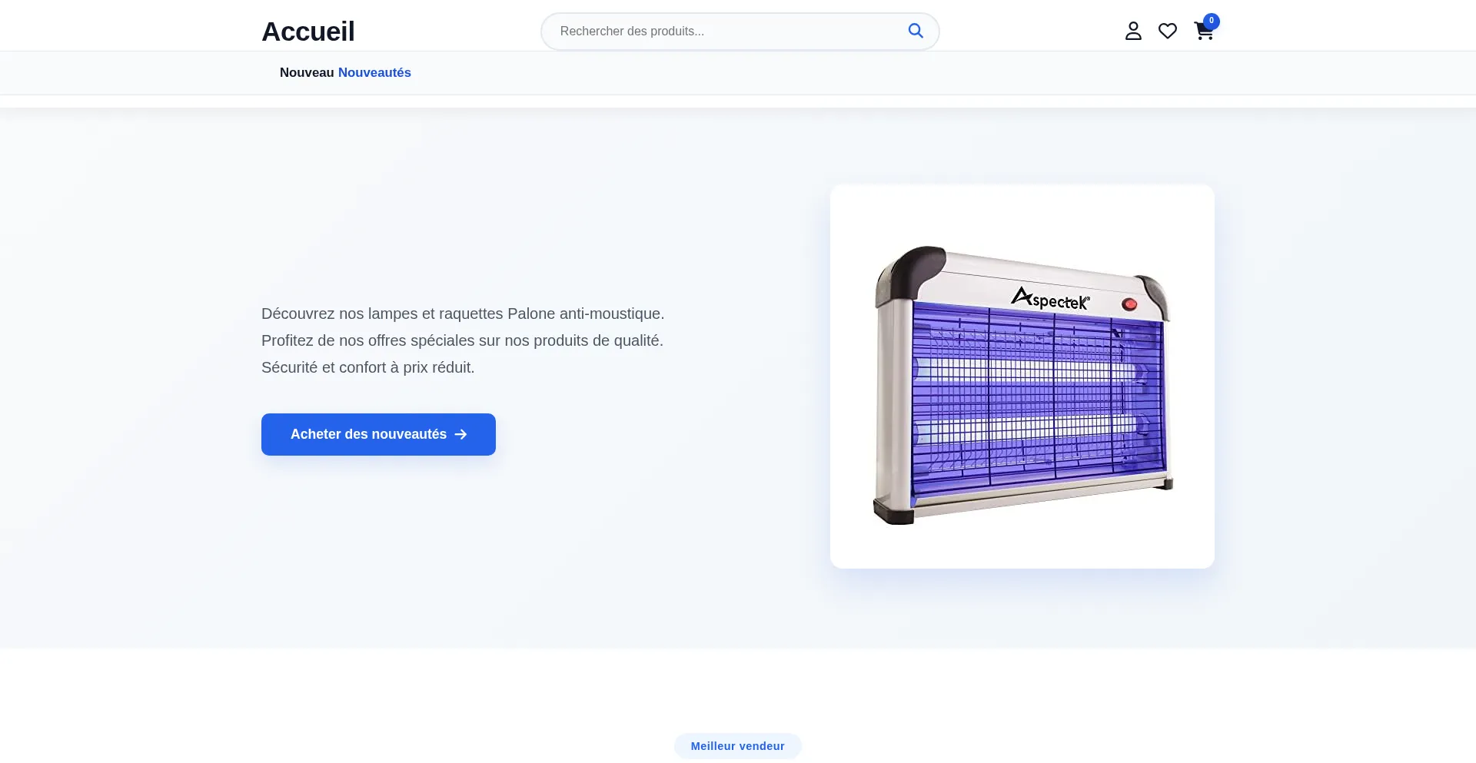Open the wishlist heart icon

pos(1168,31)
